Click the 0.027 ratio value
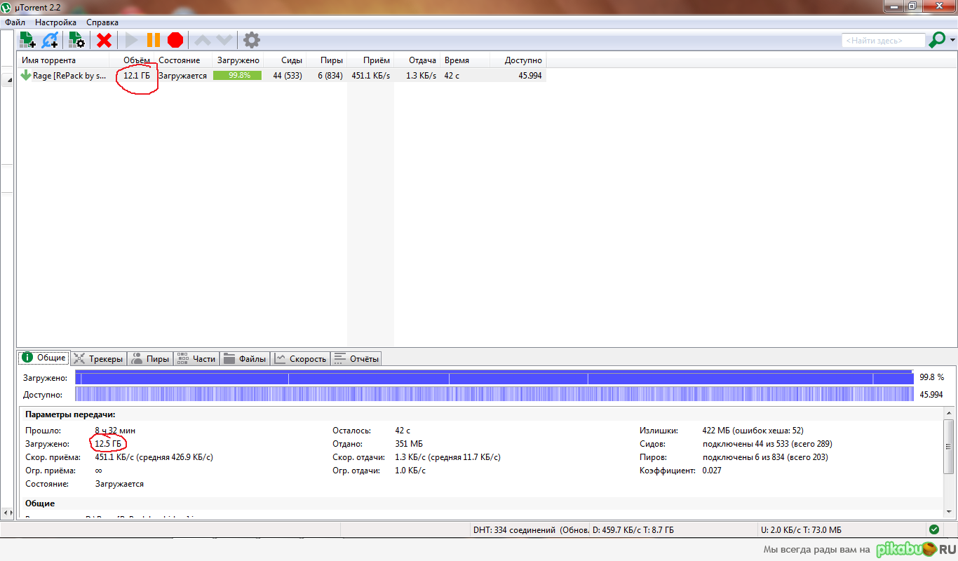The width and height of the screenshot is (958, 561). coord(712,471)
